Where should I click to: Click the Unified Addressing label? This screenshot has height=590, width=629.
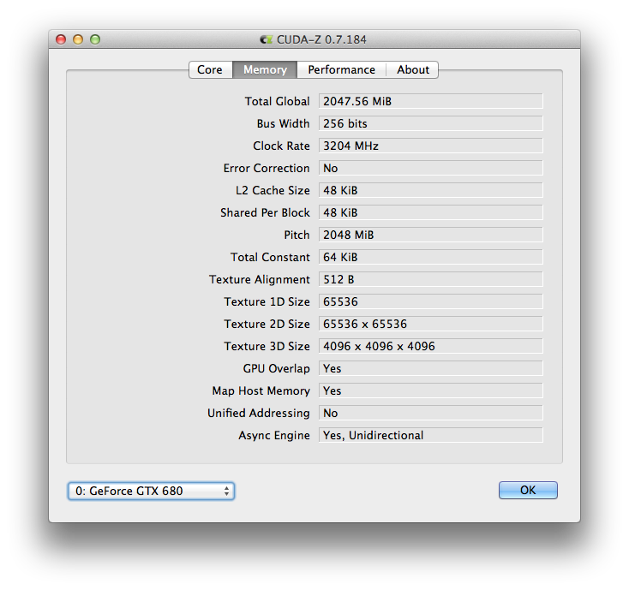click(259, 413)
